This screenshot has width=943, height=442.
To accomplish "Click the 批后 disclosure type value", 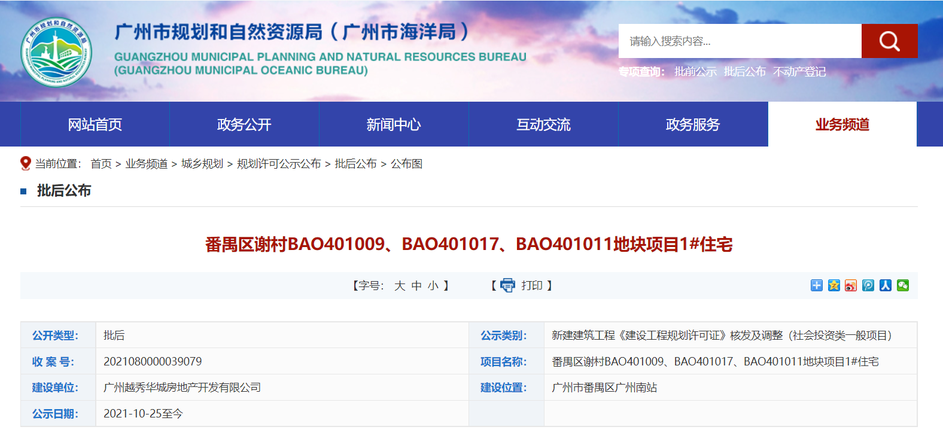I will tap(114, 335).
